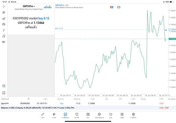Activate the crosshair tool in left sidebar
The width and height of the screenshot is (176, 123).
[4, 6]
